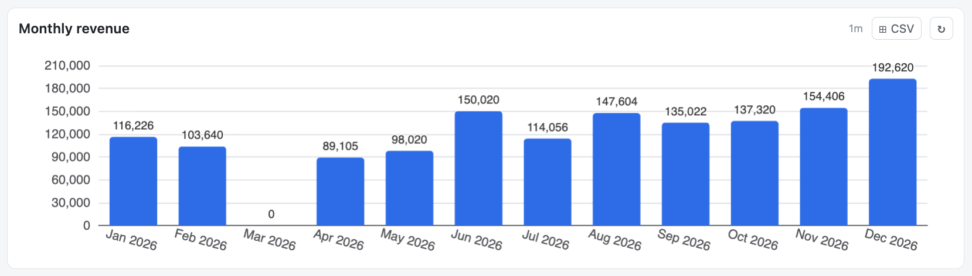Click the 137,320 value label

click(755, 110)
